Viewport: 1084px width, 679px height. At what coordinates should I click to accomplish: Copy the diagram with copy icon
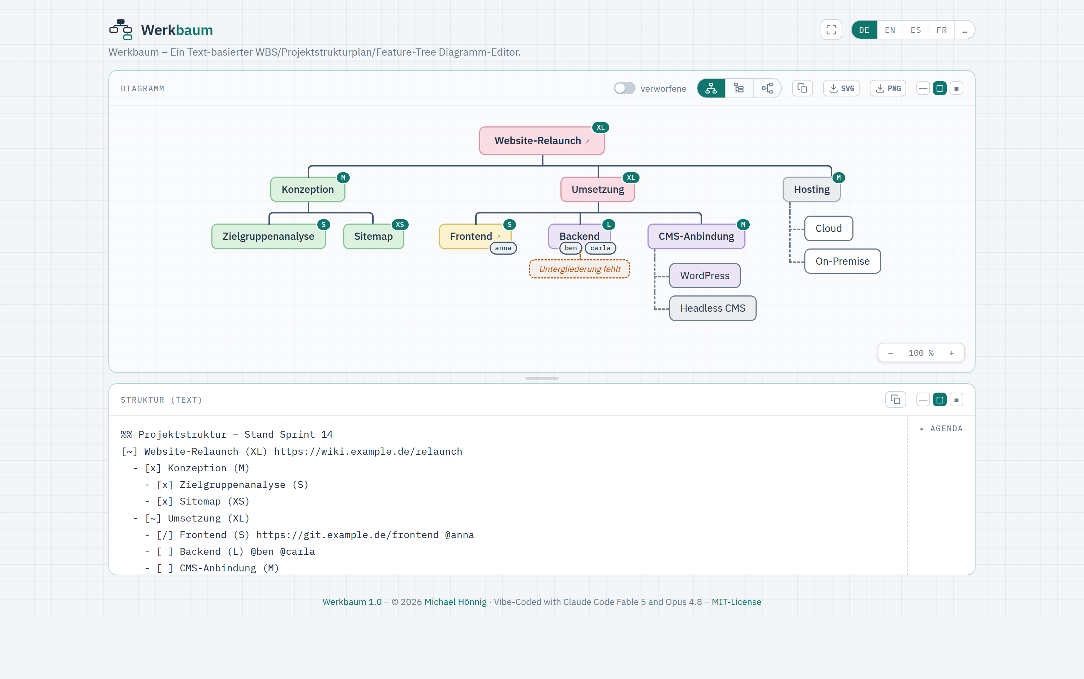pyautogui.click(x=802, y=88)
